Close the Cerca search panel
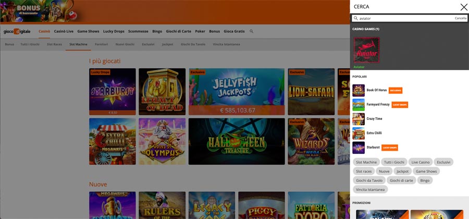The width and height of the screenshot is (469, 219). click(464, 7)
